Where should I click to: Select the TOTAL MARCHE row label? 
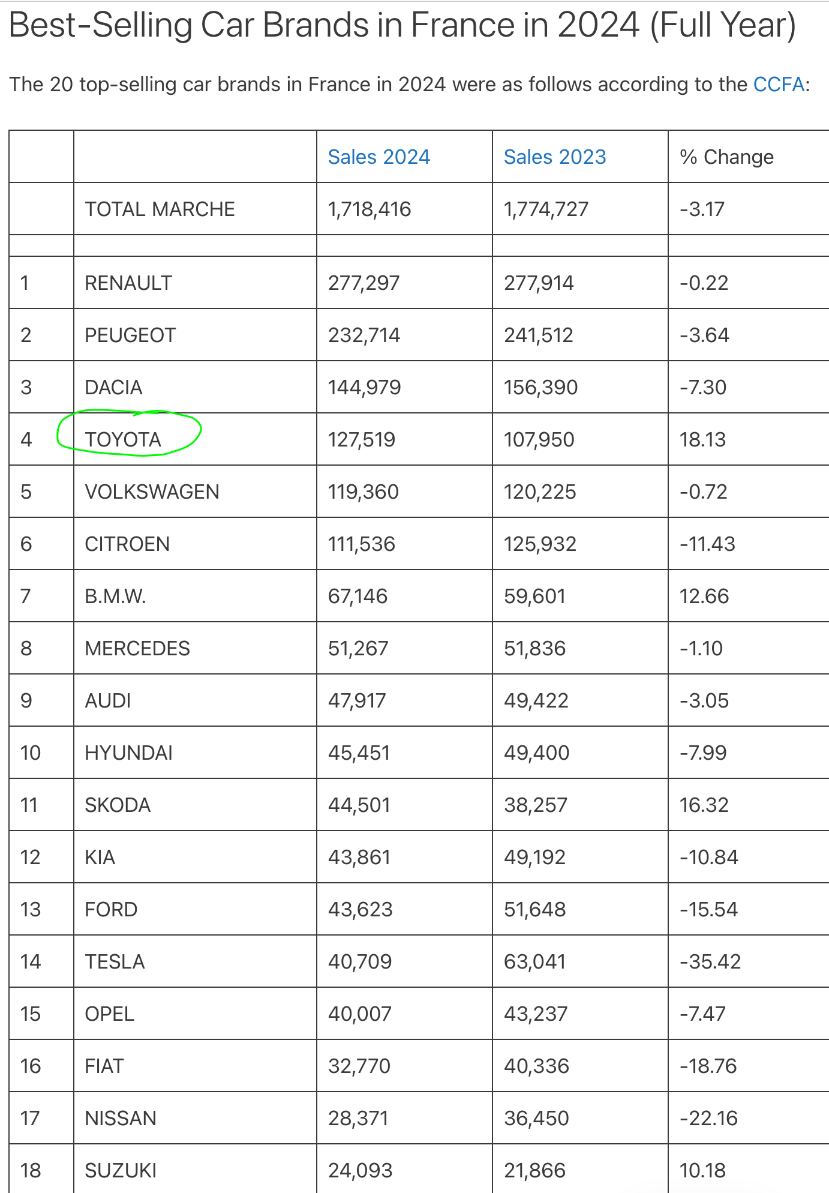click(x=160, y=209)
